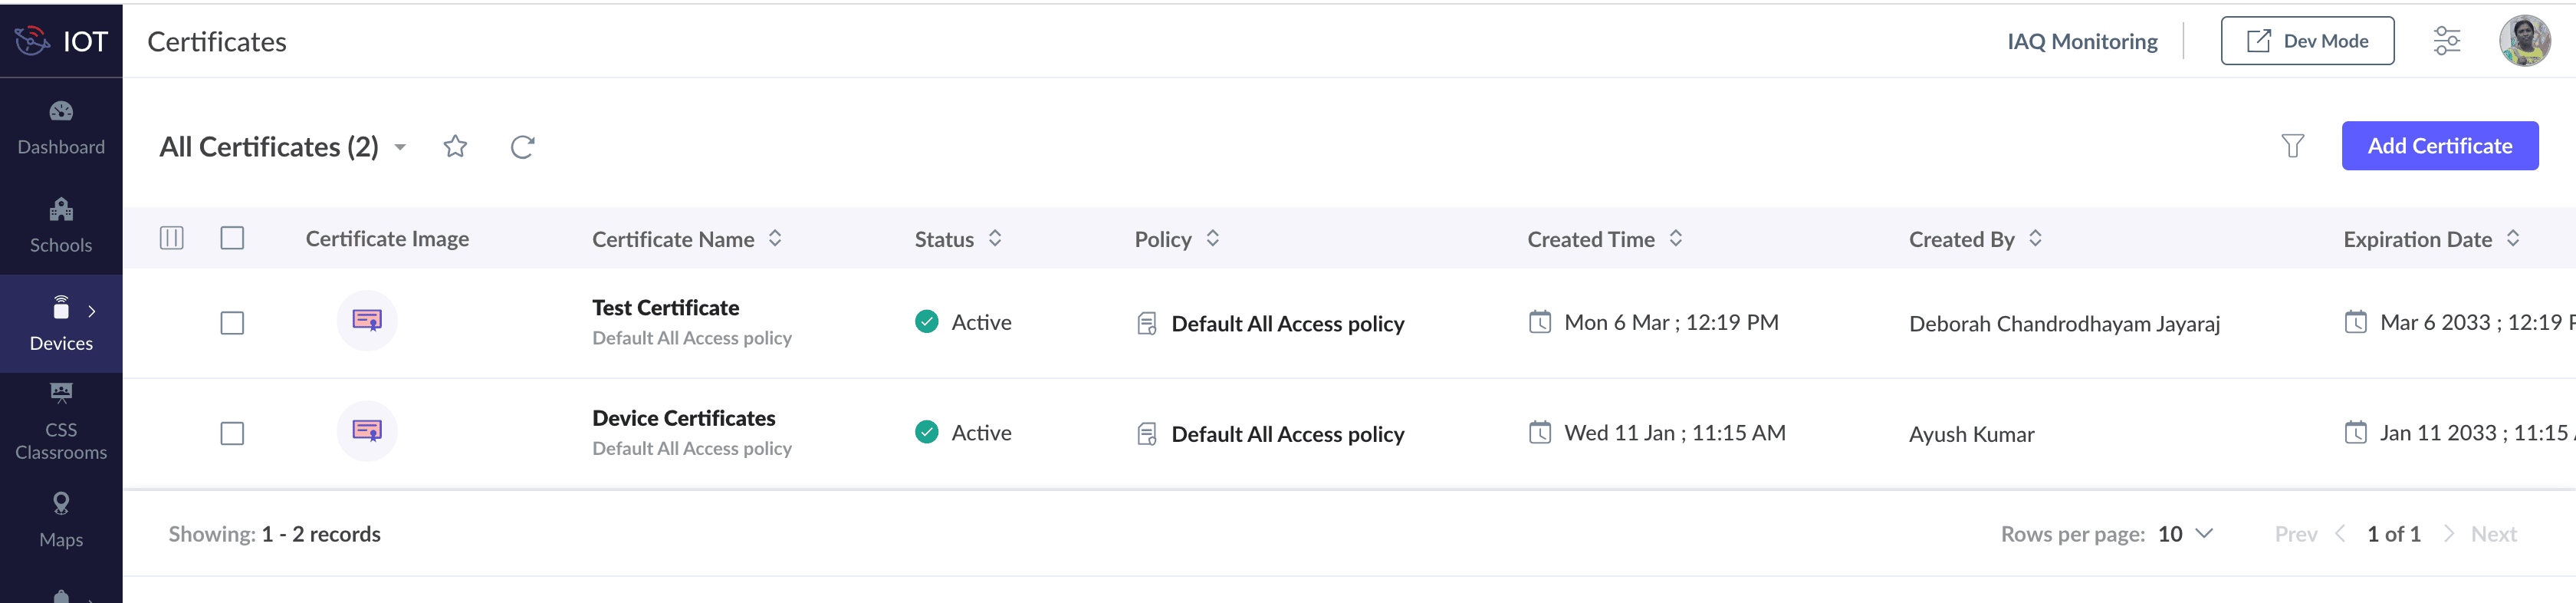
Task: Expand the All Certificates view dropdown
Action: [400, 147]
